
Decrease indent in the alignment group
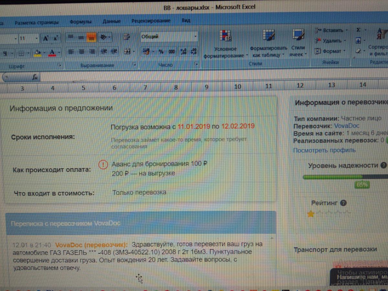click(x=103, y=51)
